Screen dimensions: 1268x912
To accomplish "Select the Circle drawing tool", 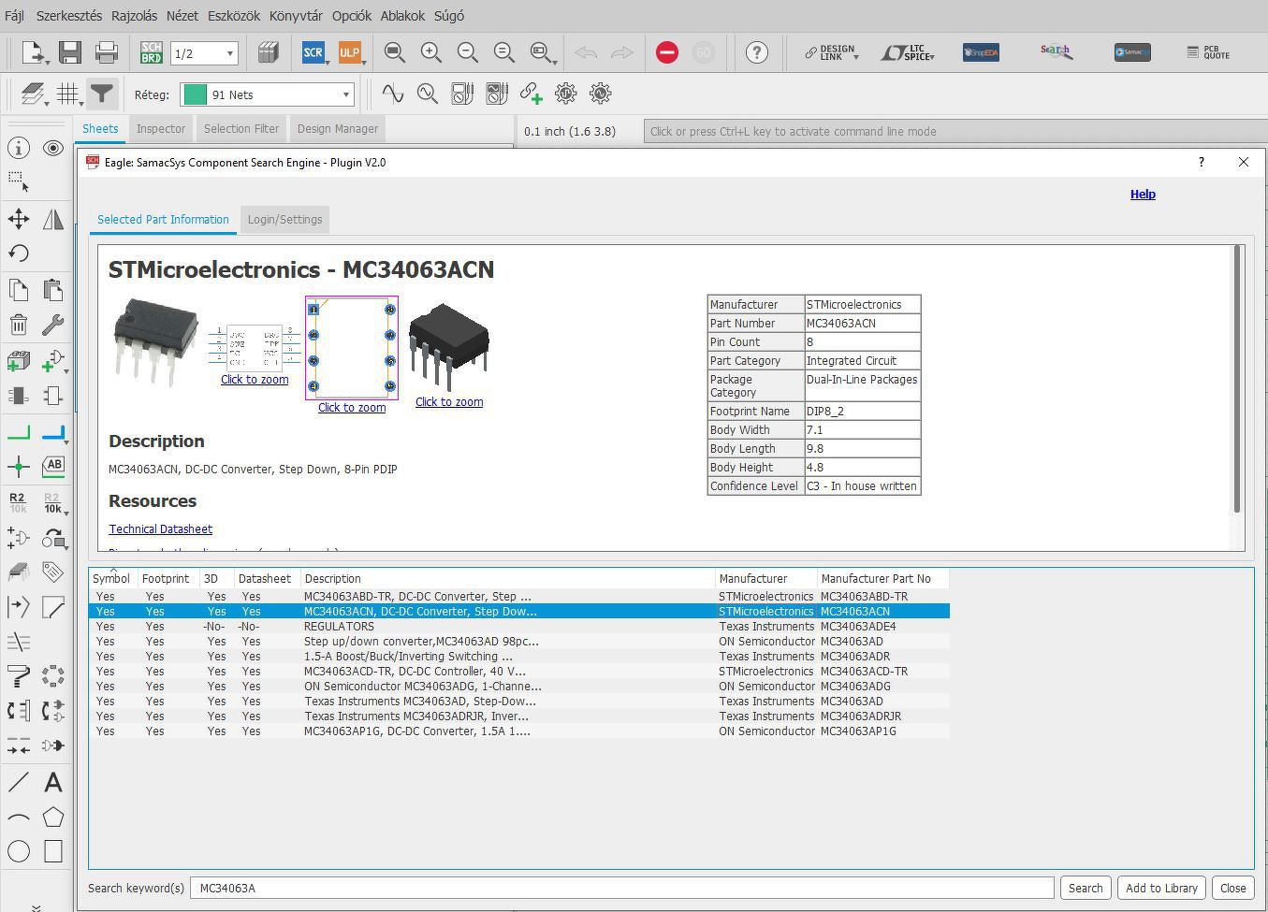I will [x=18, y=851].
